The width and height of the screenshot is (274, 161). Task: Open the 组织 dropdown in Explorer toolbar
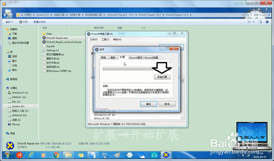9,22
